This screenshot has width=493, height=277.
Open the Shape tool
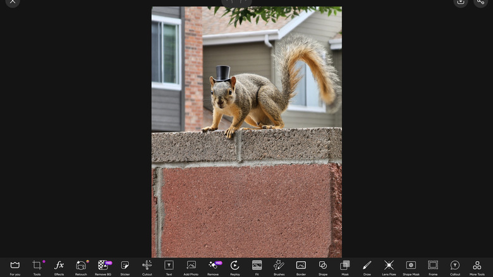[323, 268]
